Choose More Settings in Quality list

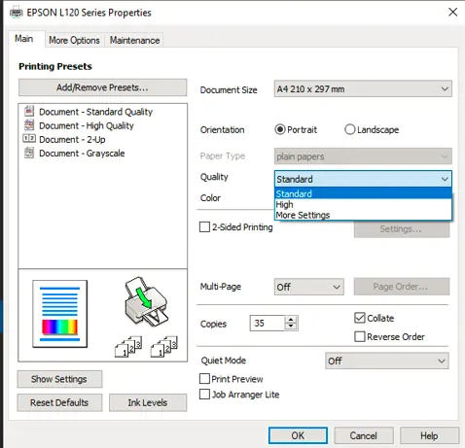click(363, 215)
